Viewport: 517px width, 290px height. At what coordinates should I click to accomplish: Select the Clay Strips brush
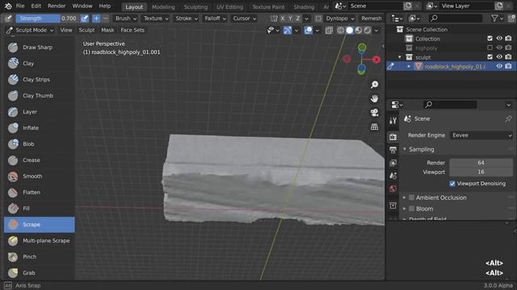40,80
